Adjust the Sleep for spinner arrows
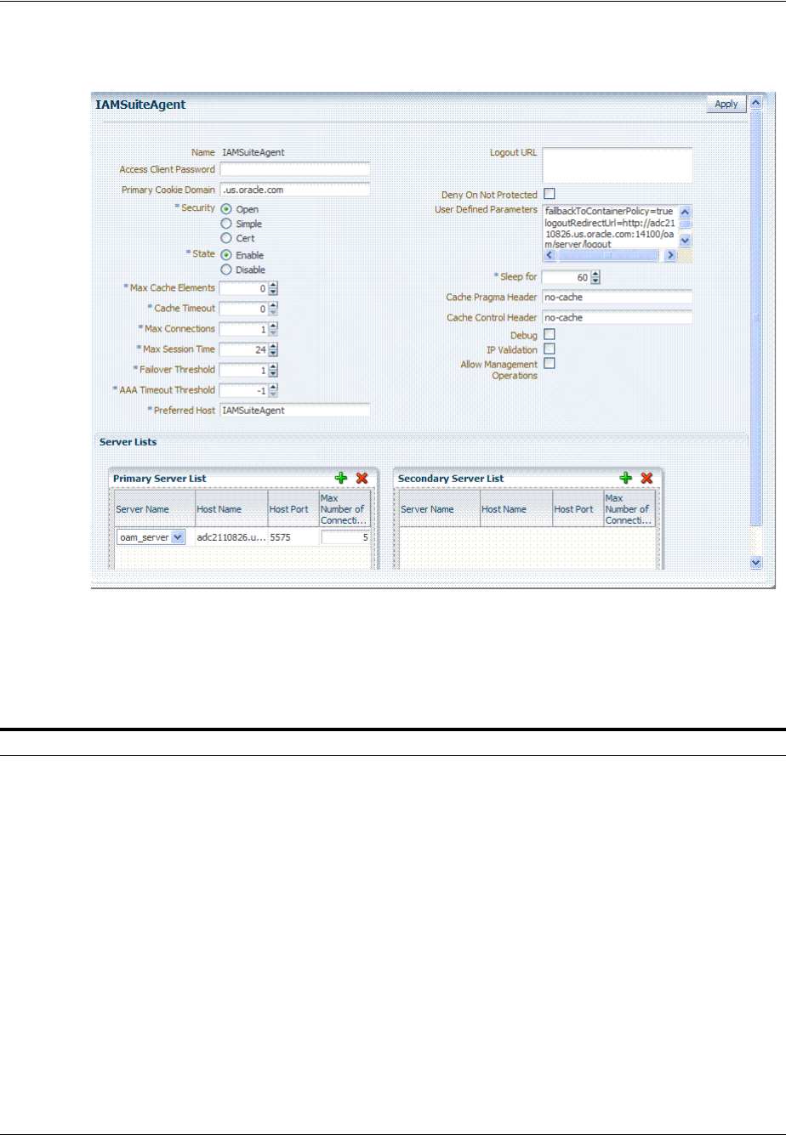Screen dimensions: 786x1135 click(595, 277)
